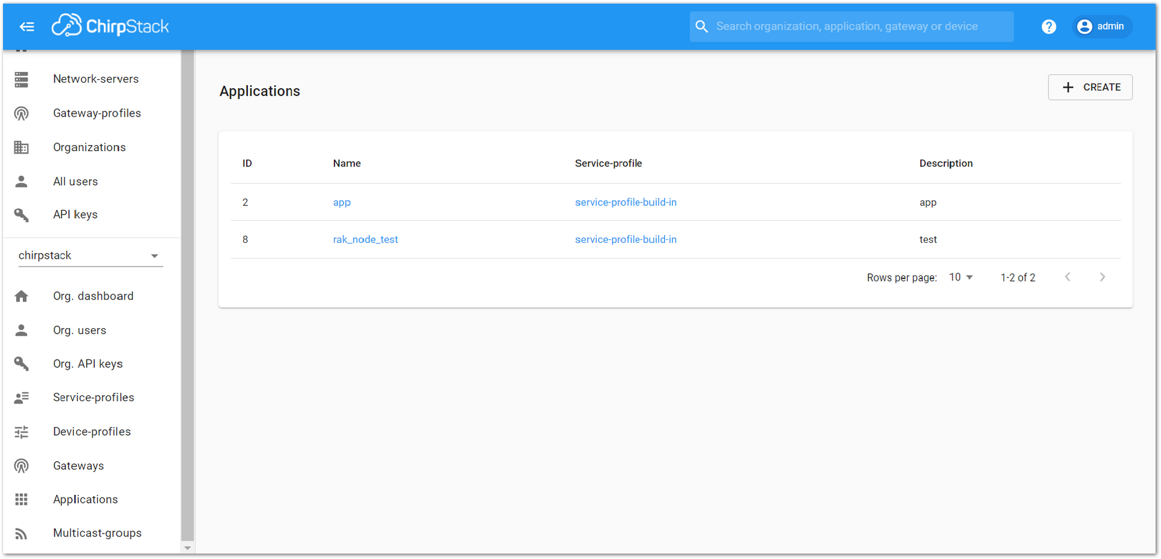1161x559 pixels.
Task: Click the CREATE application button
Action: [x=1090, y=88]
